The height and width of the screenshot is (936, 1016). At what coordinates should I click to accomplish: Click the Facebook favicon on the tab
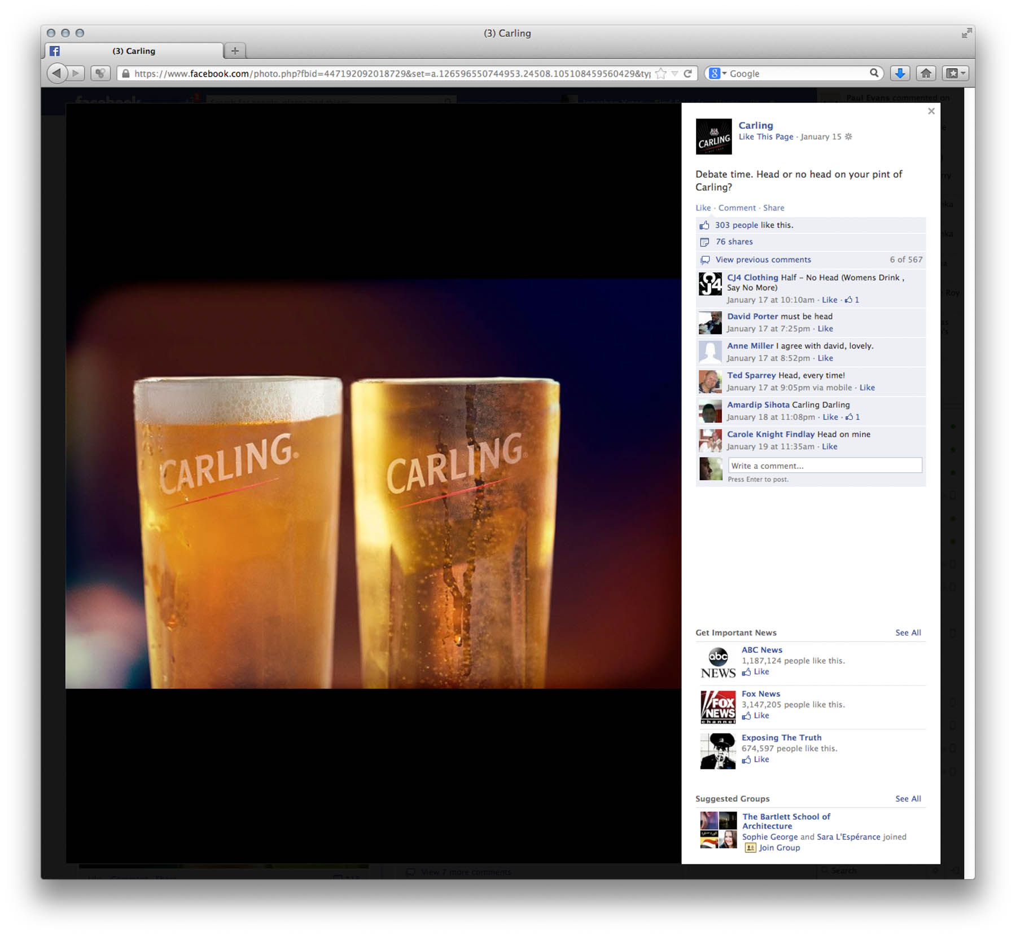pos(54,51)
